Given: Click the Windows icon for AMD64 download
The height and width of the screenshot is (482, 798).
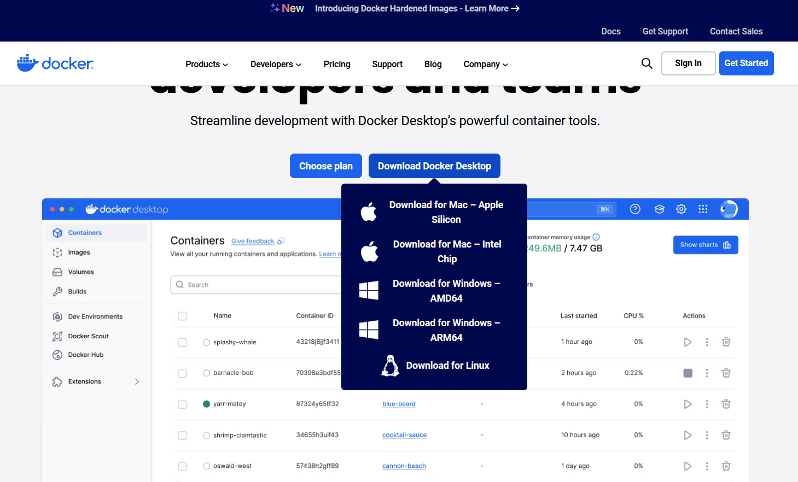Looking at the screenshot, I should click(369, 291).
